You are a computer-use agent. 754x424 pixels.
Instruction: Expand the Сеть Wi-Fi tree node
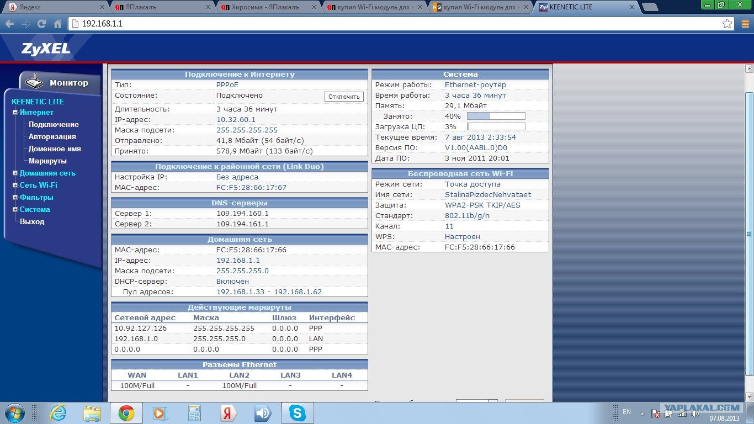coord(15,185)
